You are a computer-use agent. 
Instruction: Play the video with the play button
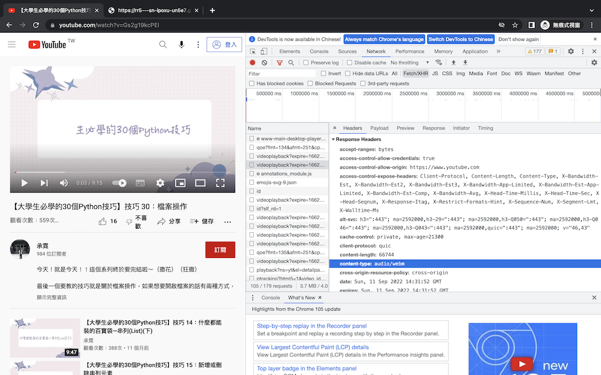tap(24, 183)
